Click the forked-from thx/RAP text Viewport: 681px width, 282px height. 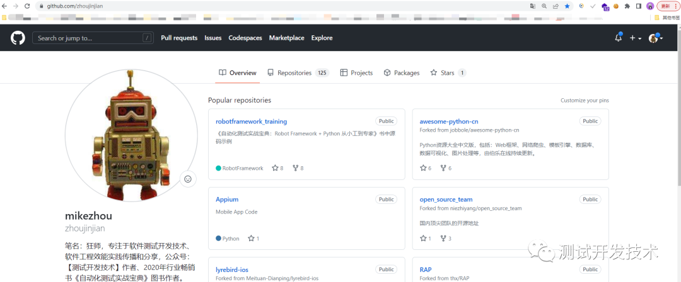point(445,278)
